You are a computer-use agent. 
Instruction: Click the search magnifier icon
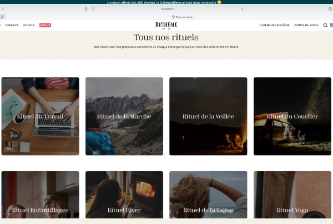click(x=325, y=25)
